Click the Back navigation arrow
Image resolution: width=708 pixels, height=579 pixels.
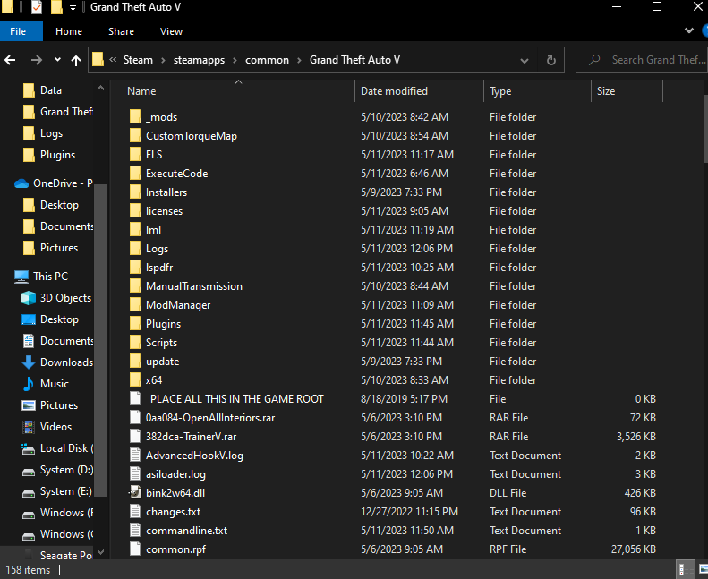click(11, 60)
